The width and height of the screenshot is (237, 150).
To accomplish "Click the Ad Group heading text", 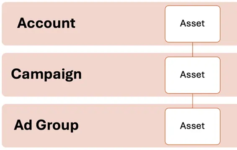I will (x=46, y=125).
